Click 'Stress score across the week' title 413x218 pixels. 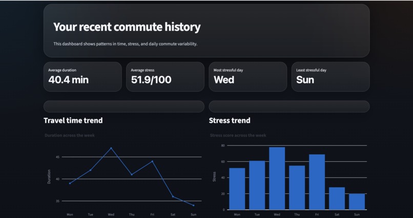238,135
